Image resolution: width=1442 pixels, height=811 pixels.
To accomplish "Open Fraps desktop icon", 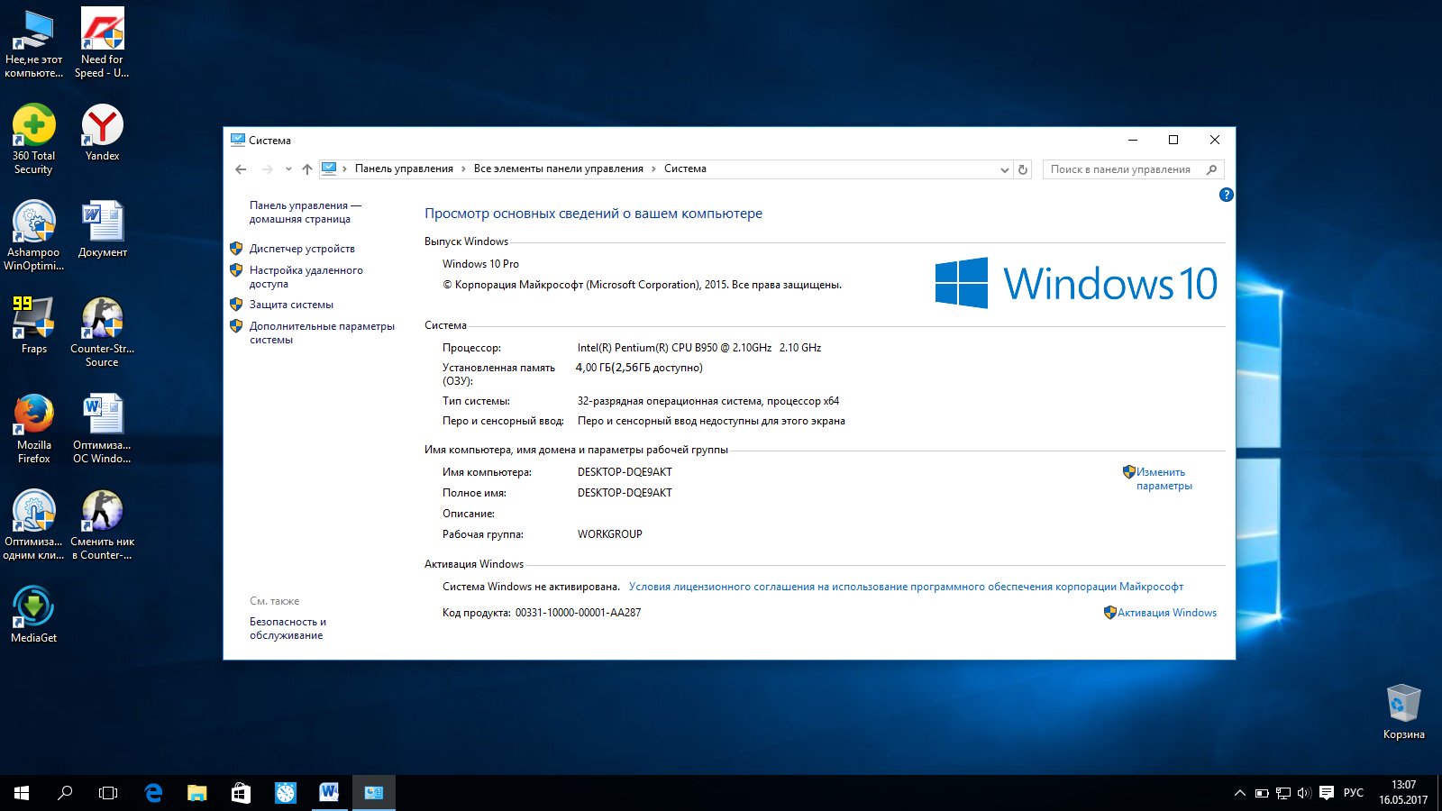I will coord(33,326).
